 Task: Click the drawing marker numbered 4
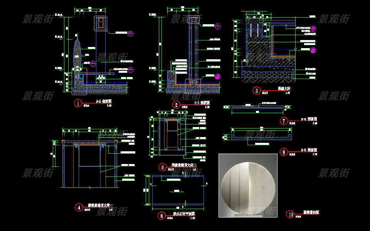[x=79, y=208]
